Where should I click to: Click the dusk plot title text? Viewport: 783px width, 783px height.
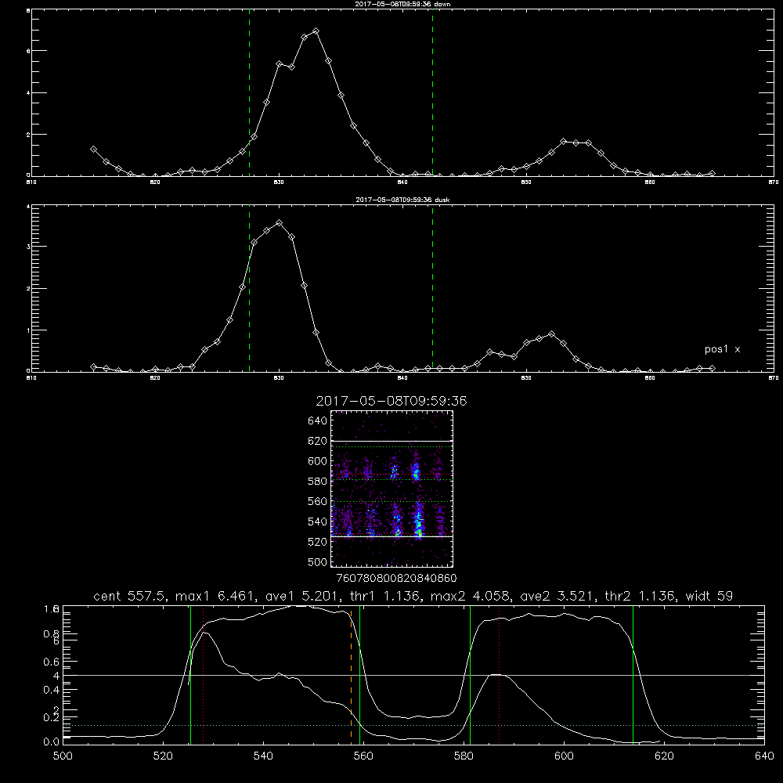(402, 200)
